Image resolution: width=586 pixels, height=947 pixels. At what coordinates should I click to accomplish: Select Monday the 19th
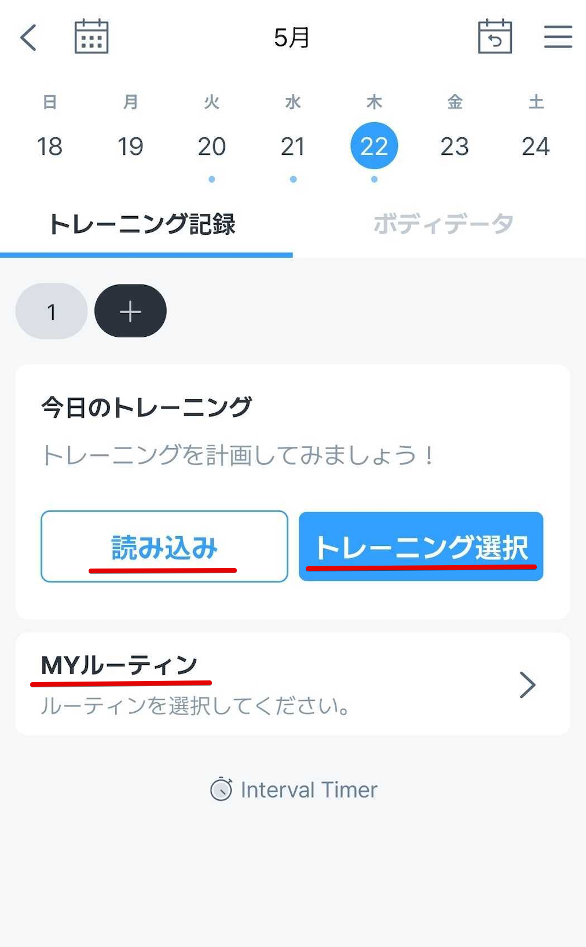pyautogui.click(x=130, y=146)
